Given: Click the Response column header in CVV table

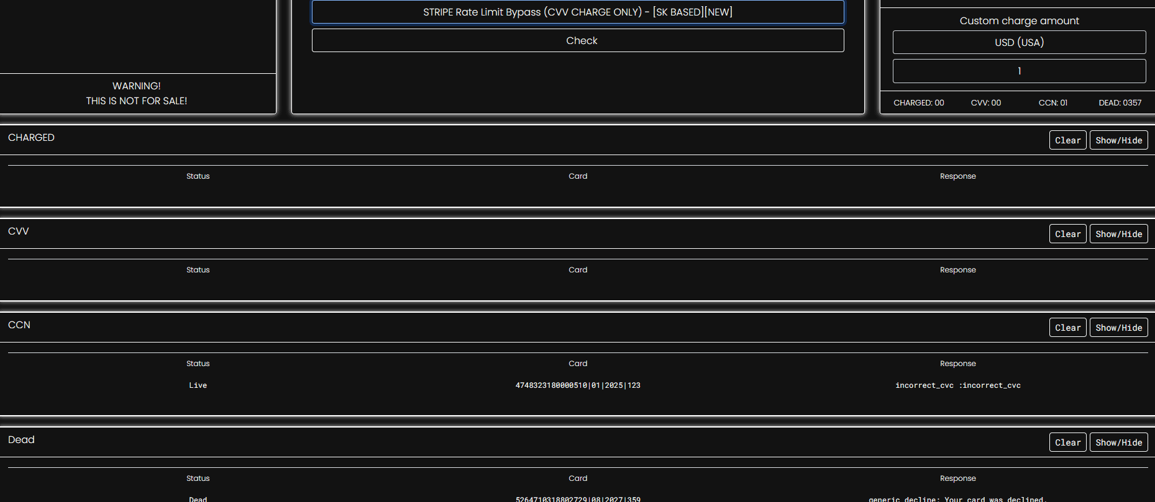Looking at the screenshot, I should 957,270.
